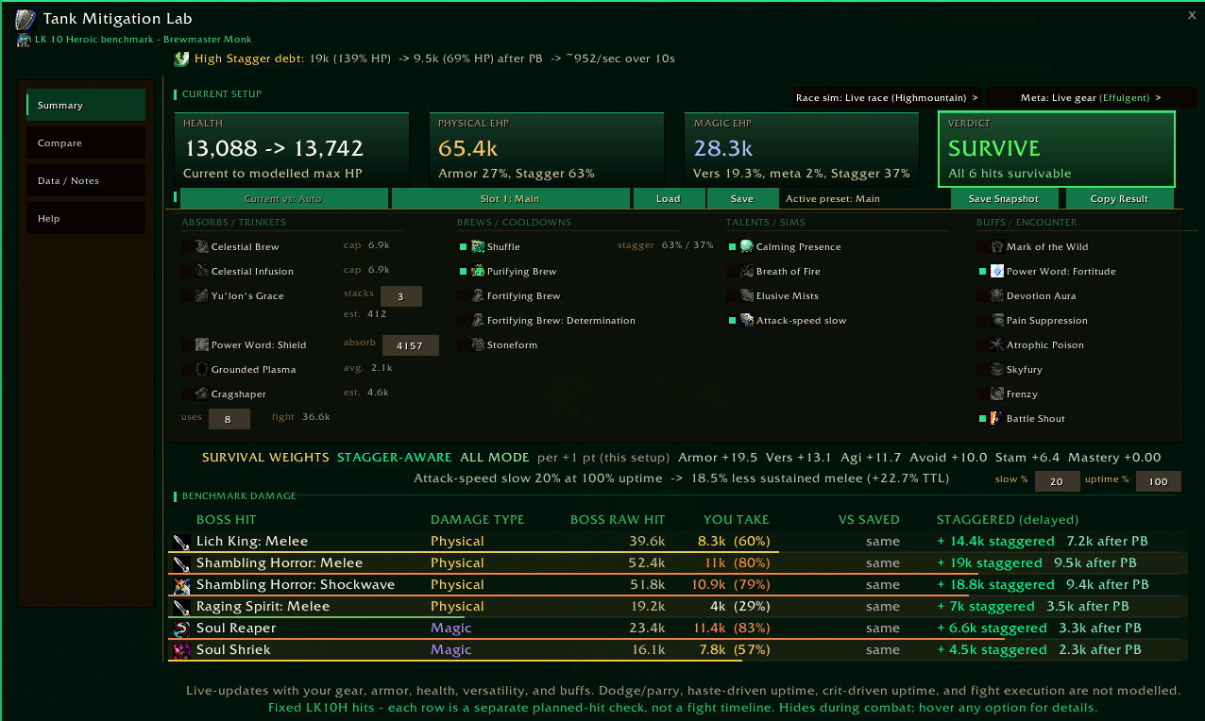Viewport: 1205px width, 721px height.
Task: Uncheck the Purifying Brew checkbox
Action: click(x=464, y=271)
